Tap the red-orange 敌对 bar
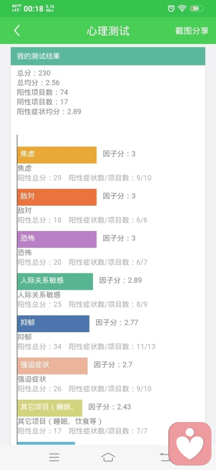216x470 pixels. (57, 197)
